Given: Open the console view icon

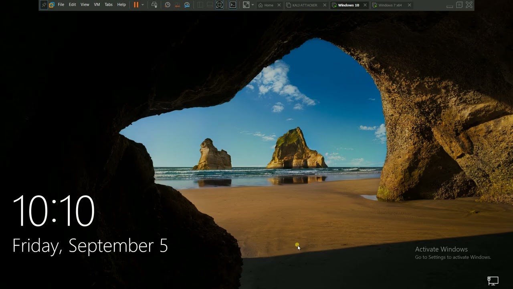Looking at the screenshot, I should 233,5.
